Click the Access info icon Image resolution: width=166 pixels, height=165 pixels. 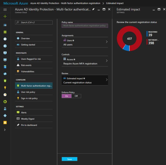point(74,59)
